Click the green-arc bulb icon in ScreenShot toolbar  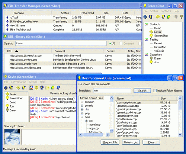click(x=169, y=17)
